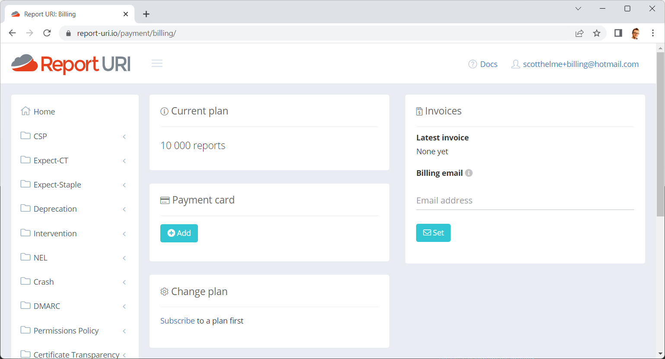Follow the Subscribe link
665x359 pixels.
pyautogui.click(x=178, y=321)
